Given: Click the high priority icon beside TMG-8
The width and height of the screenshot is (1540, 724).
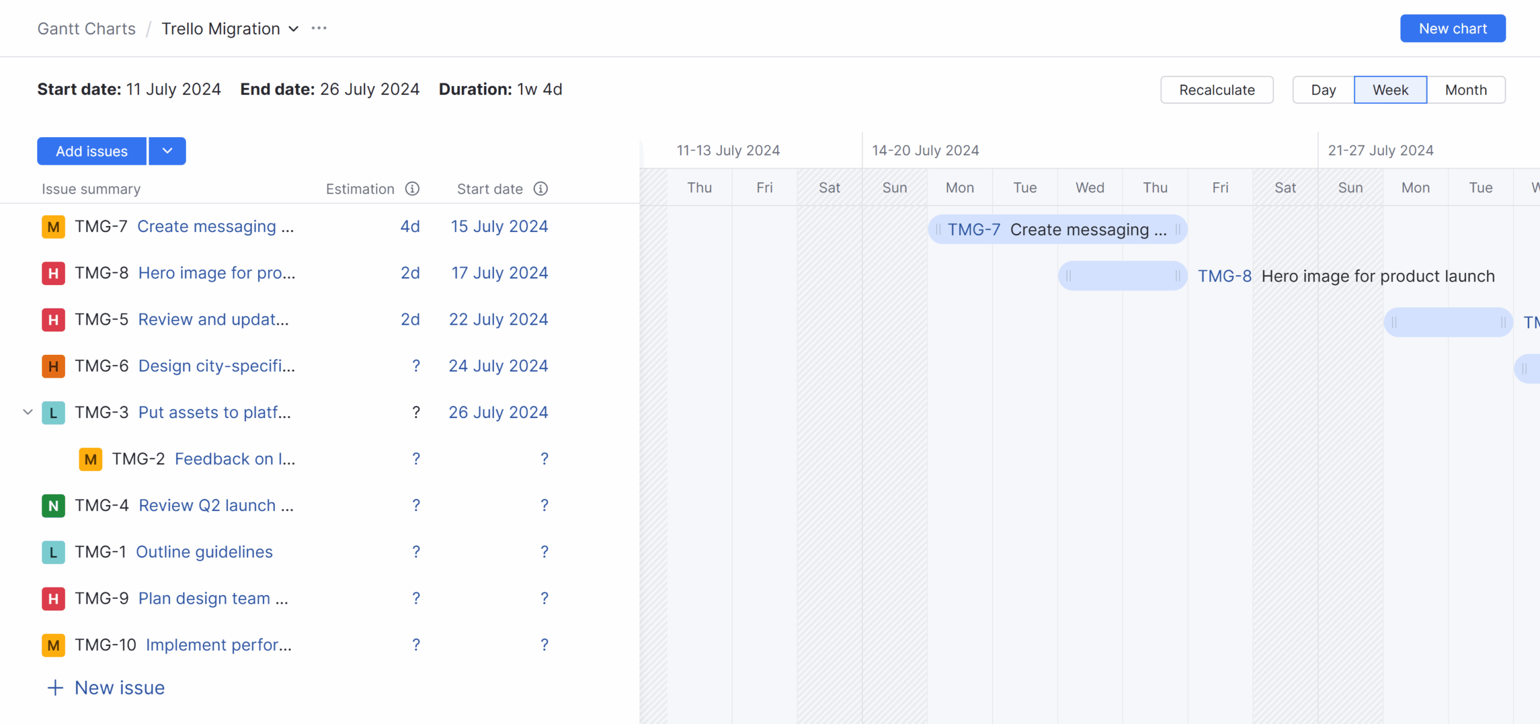Looking at the screenshot, I should [54, 273].
